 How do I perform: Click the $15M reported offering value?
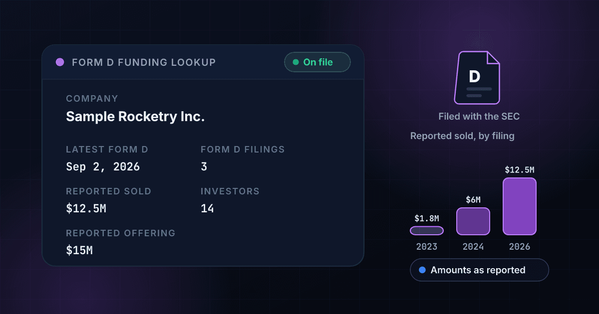click(x=79, y=250)
